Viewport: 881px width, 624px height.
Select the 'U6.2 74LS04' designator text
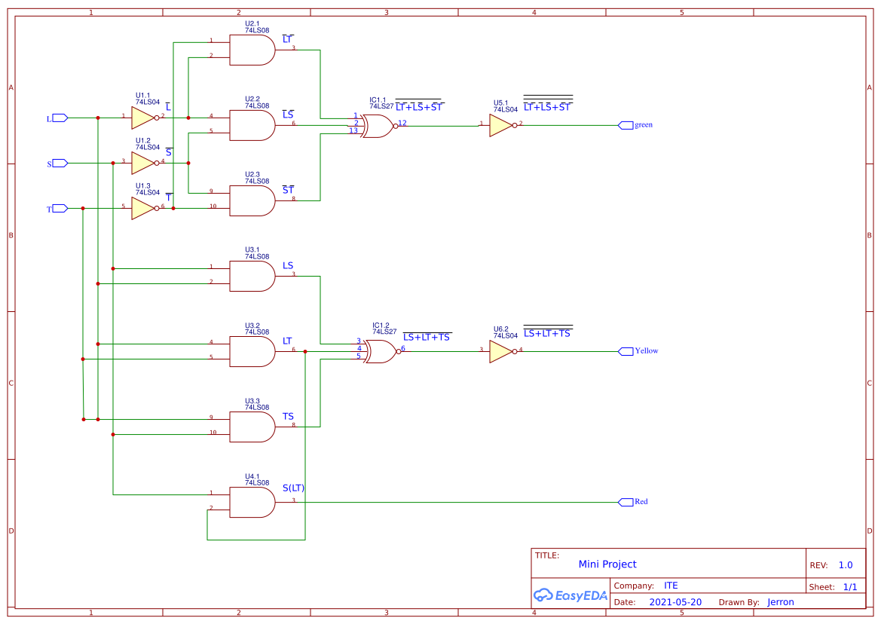pyautogui.click(x=506, y=332)
